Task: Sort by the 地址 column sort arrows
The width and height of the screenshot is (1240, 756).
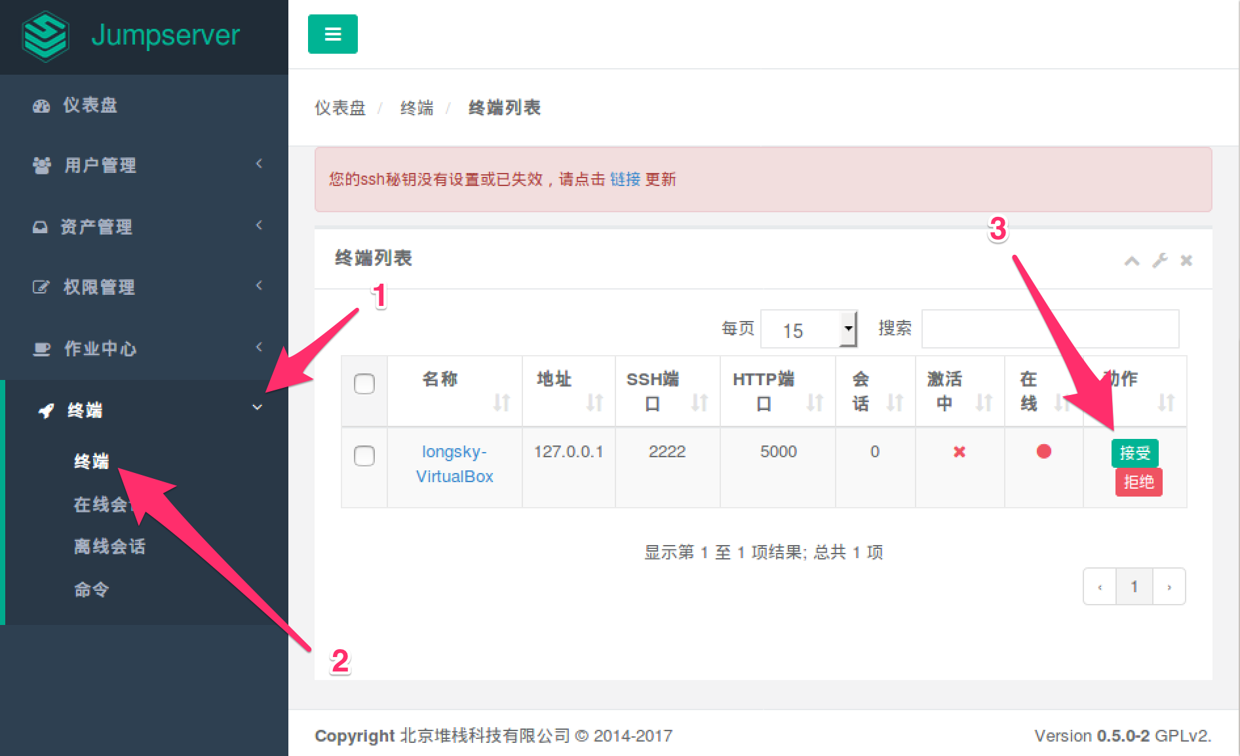Action: pyautogui.click(x=594, y=402)
